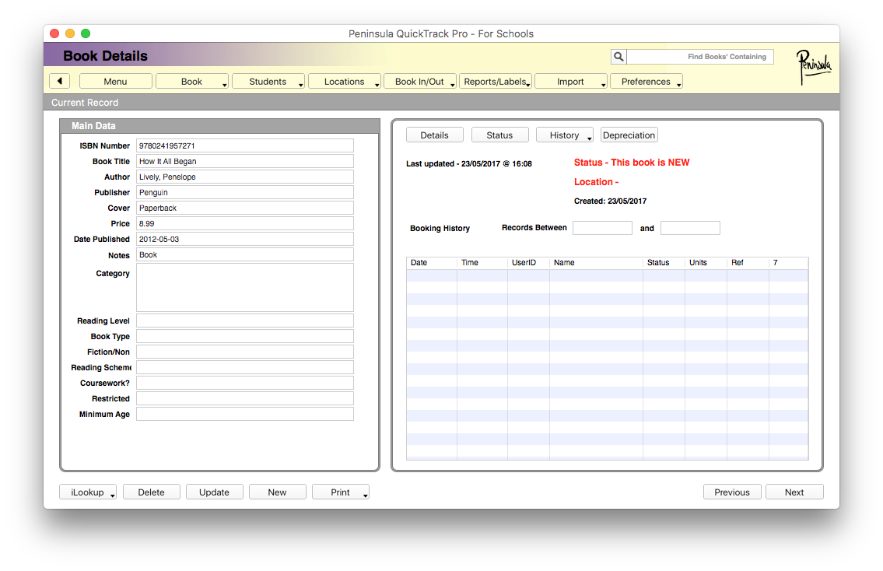Click the Publisher field
This screenshot has width=883, height=571.
pos(245,193)
